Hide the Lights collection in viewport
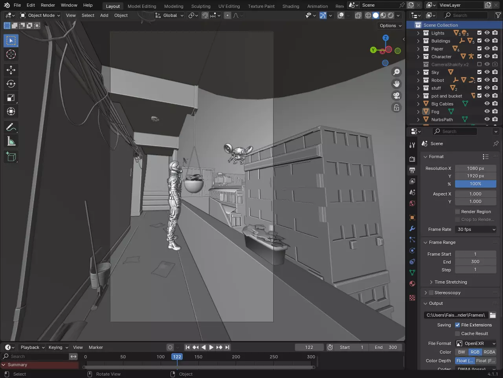The height and width of the screenshot is (378, 503). tap(487, 33)
